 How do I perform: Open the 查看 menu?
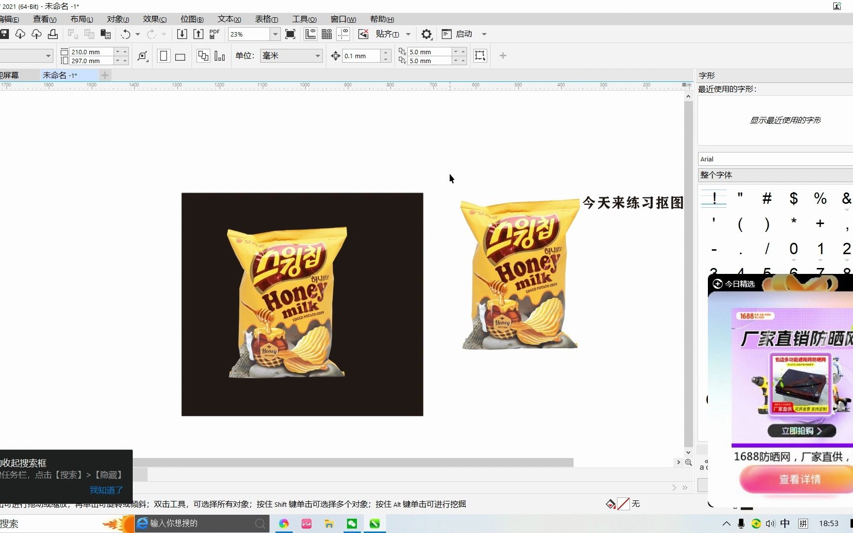click(x=44, y=19)
